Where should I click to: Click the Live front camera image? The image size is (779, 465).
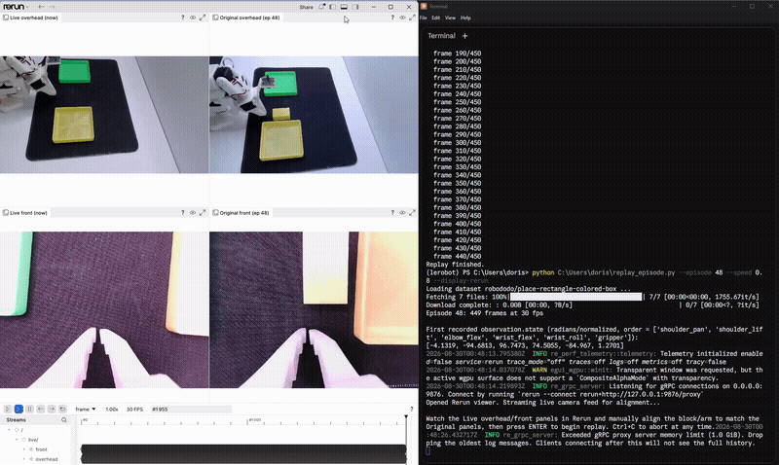[104, 309]
